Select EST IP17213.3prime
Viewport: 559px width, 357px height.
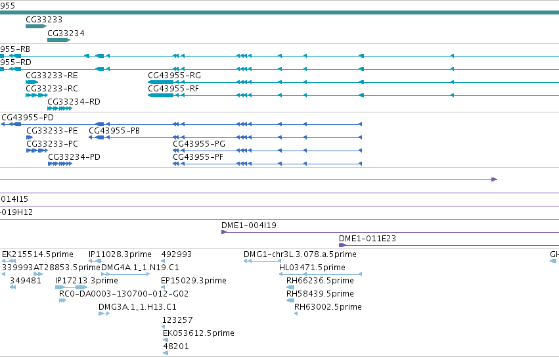87,281
